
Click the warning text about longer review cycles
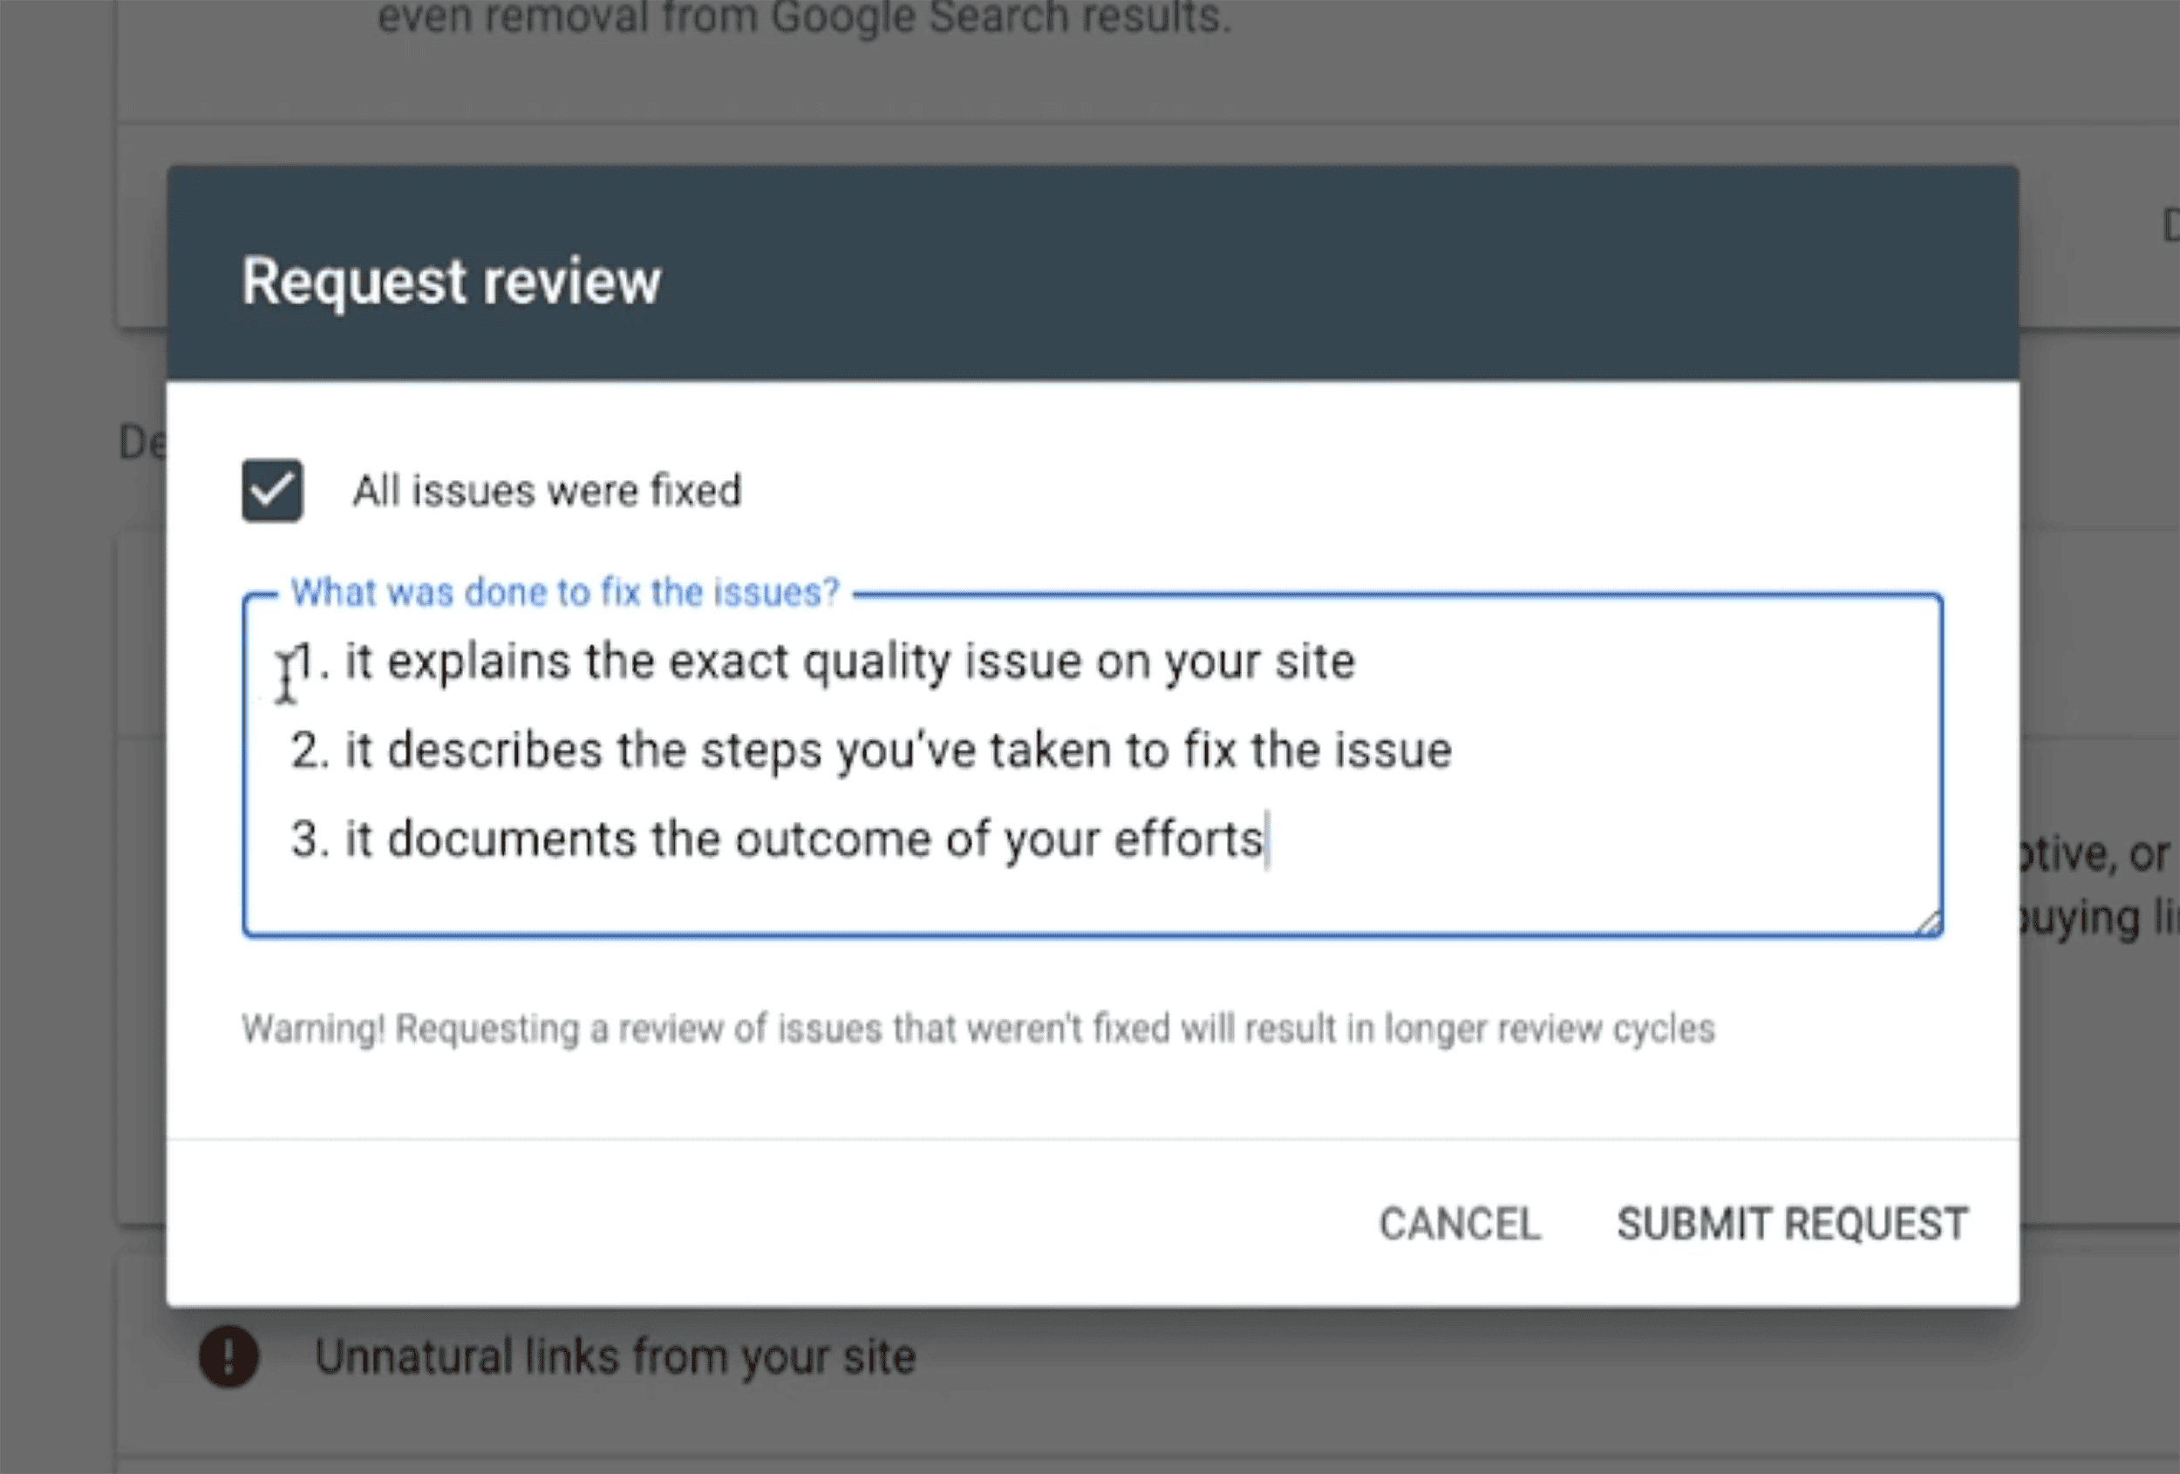click(978, 1029)
